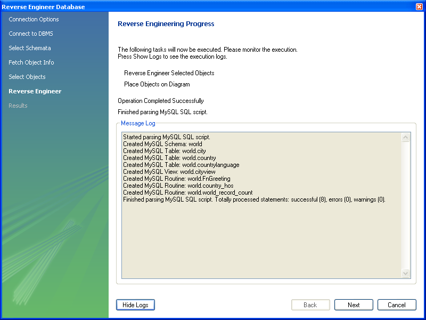Cancel the reverse engineering wizard

pyautogui.click(x=396, y=305)
